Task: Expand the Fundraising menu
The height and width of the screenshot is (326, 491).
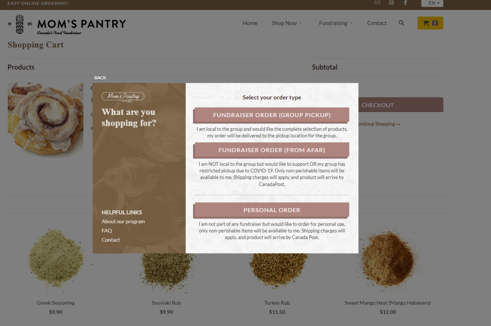Action: coord(335,23)
